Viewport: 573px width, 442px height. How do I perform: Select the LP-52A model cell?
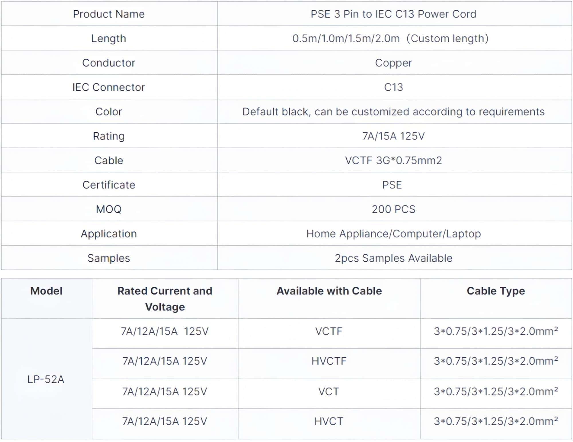[x=46, y=379]
